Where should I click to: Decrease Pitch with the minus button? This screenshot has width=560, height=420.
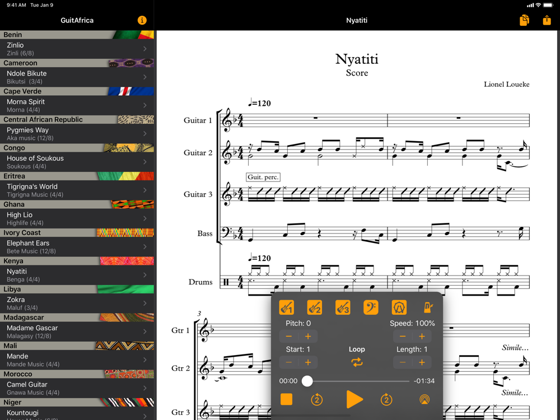(x=289, y=336)
